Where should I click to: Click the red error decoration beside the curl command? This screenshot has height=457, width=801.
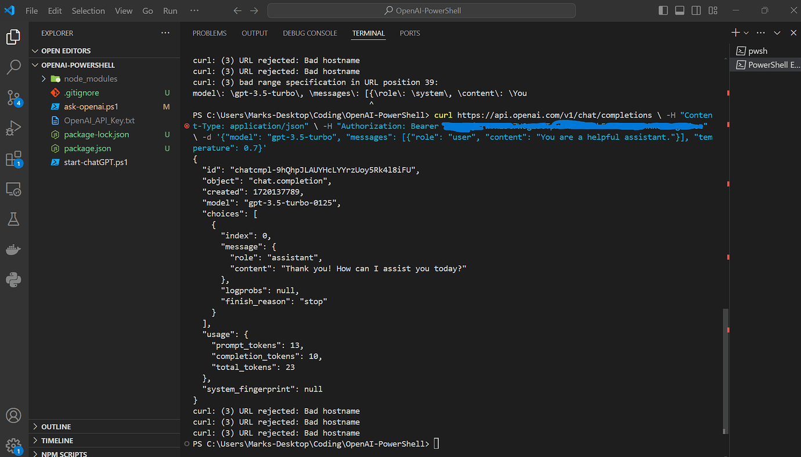(186, 126)
